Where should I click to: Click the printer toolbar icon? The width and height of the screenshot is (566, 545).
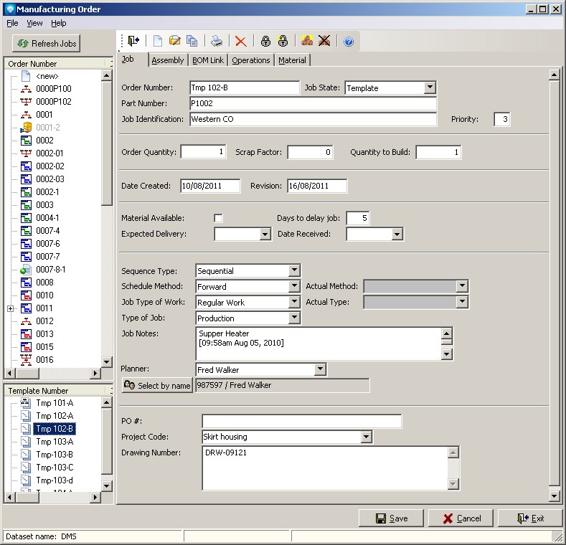pos(217,42)
